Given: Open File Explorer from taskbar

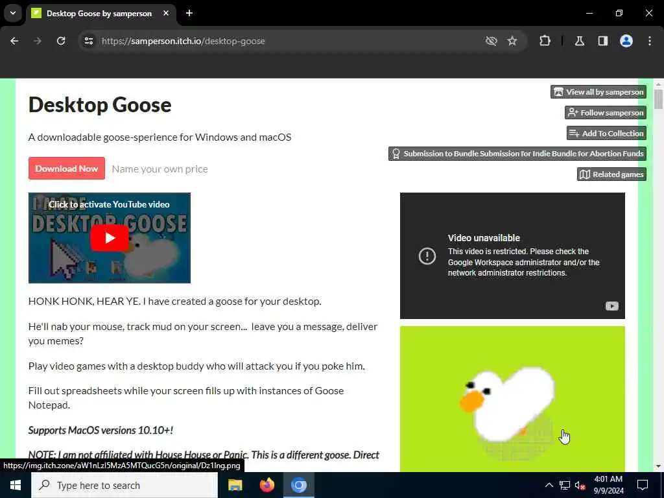Looking at the screenshot, I should tap(235, 485).
